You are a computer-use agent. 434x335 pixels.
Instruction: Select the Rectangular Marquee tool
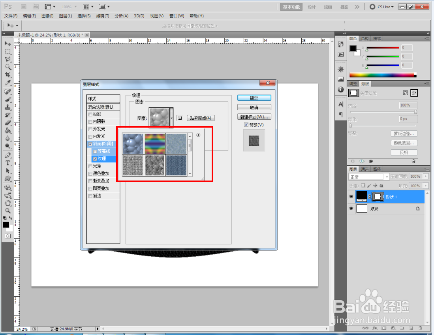pyautogui.click(x=8, y=51)
